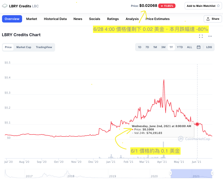Click the watchlist star icon
The height and width of the screenshot is (180, 223).
[218, 6]
